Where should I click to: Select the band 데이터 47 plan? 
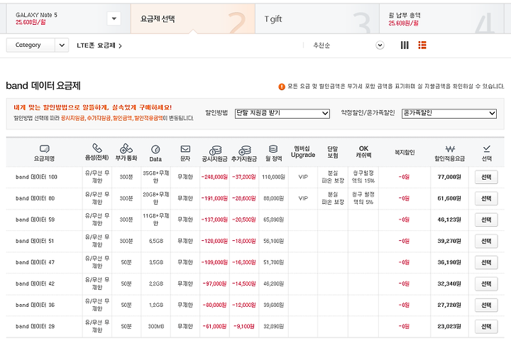click(486, 262)
